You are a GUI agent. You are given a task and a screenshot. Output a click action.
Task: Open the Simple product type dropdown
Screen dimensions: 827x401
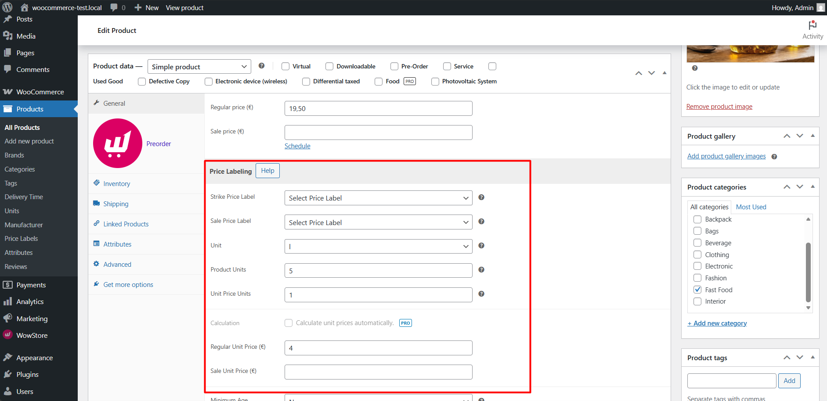(x=199, y=66)
